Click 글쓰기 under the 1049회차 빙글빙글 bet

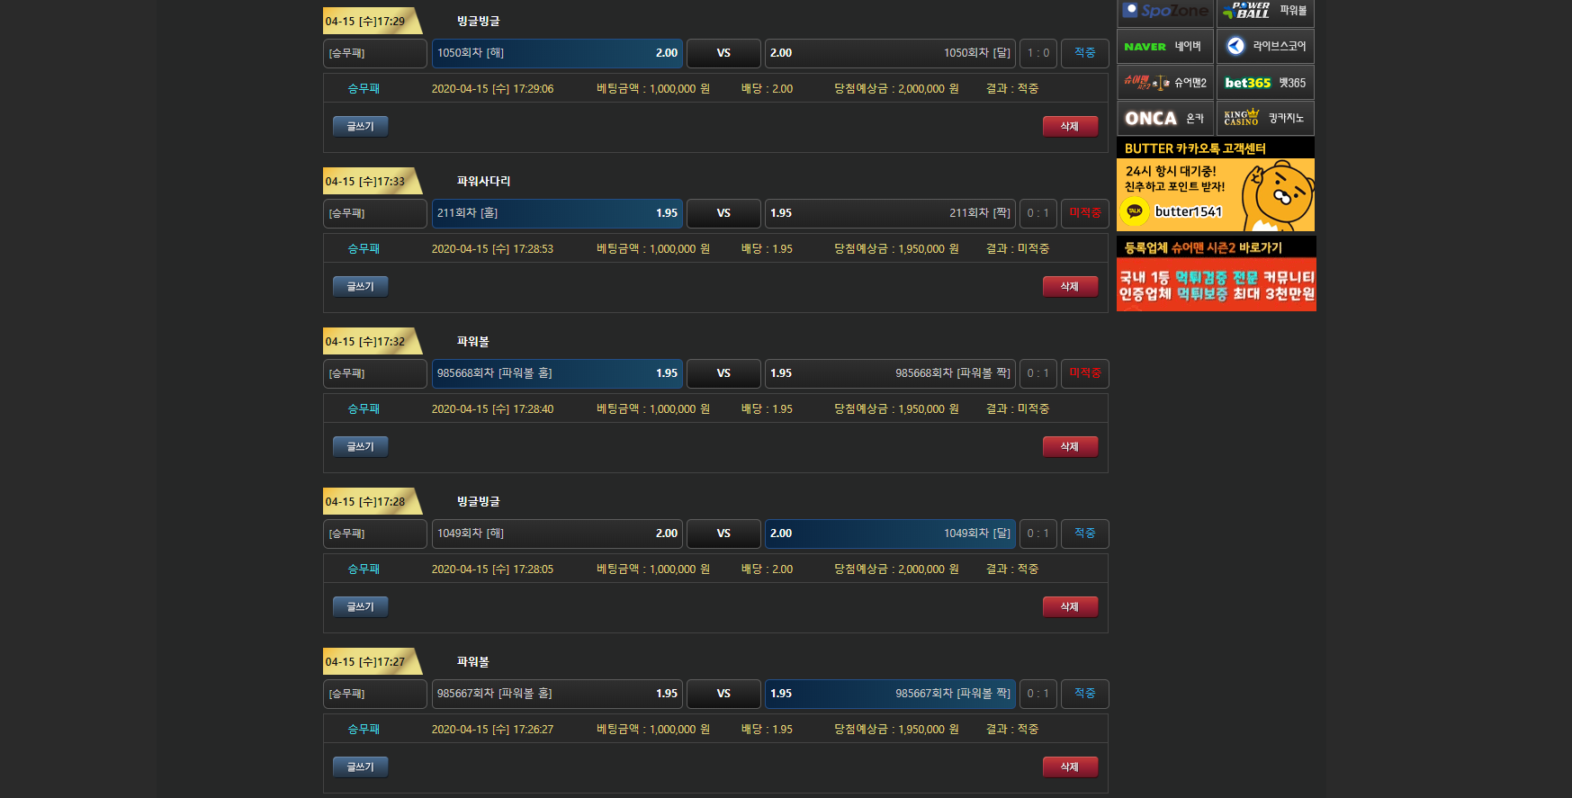point(360,606)
